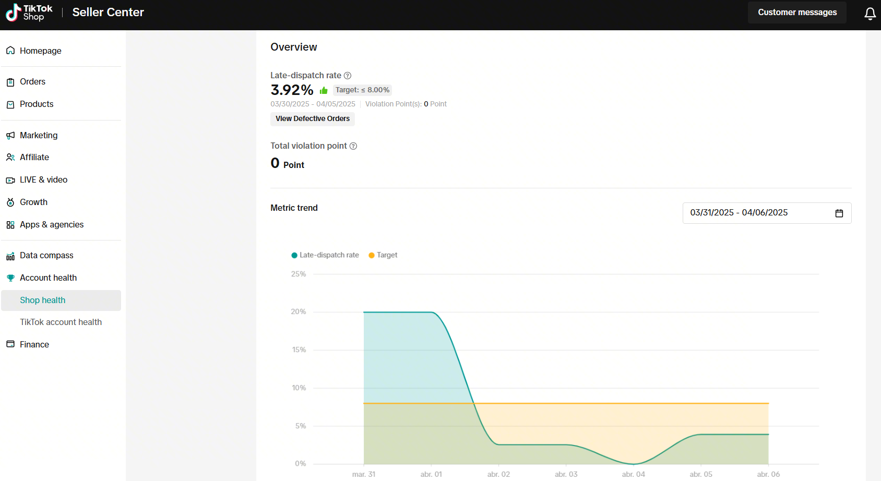Open the calendar icon in date range

coord(839,213)
